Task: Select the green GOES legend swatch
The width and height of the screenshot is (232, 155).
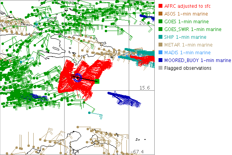Action: click(161, 22)
